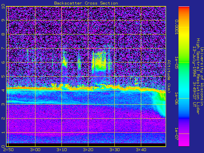Click altitude label 1 on left axis
The width and height of the screenshot is (204, 153).
pyautogui.click(x=3, y=133)
